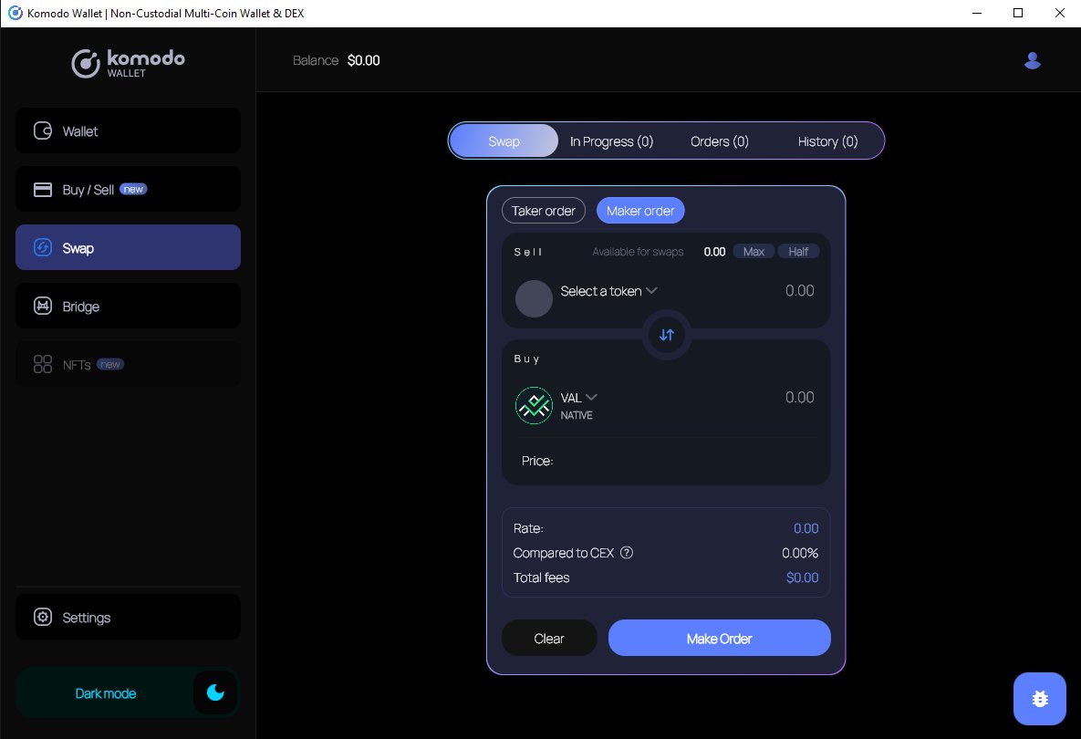Click the Clear button
The width and height of the screenshot is (1081, 739).
point(549,639)
